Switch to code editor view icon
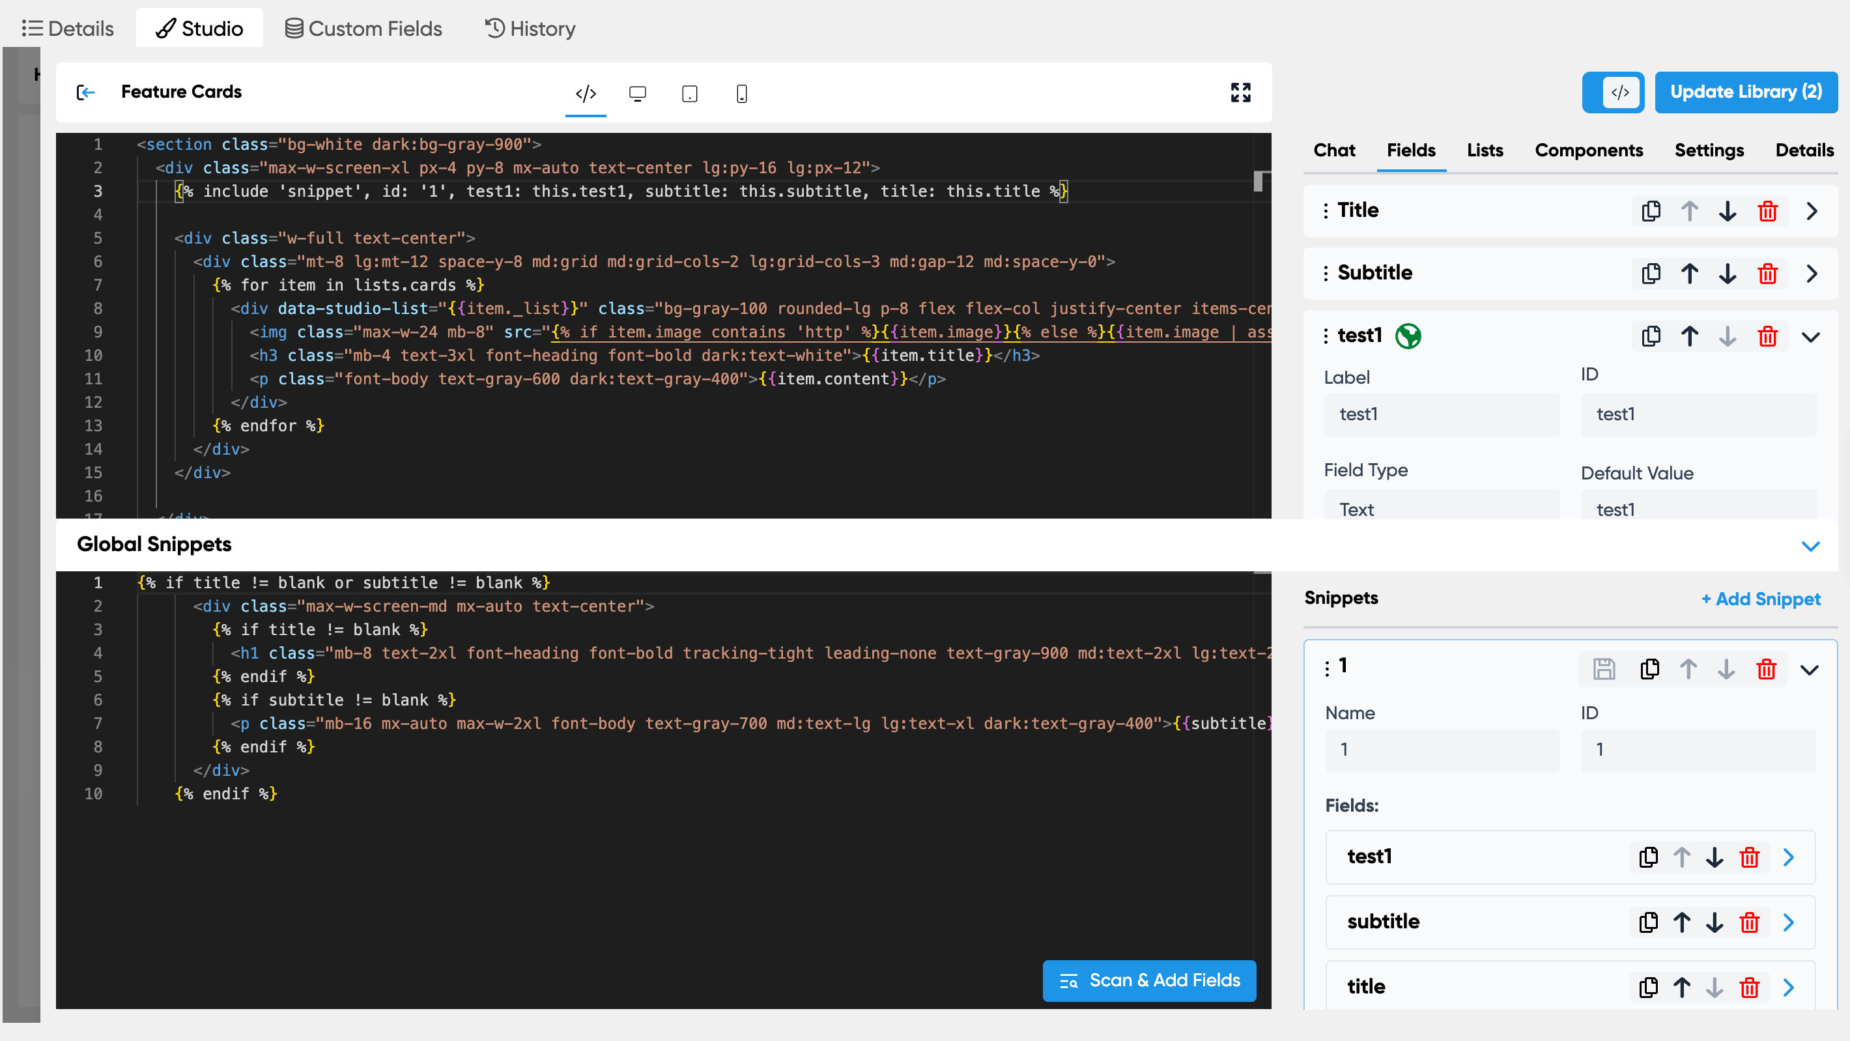The width and height of the screenshot is (1850, 1041). [x=586, y=93]
